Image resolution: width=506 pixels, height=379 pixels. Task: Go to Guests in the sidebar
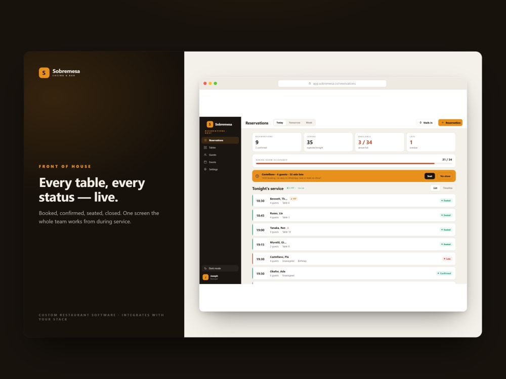(220, 155)
